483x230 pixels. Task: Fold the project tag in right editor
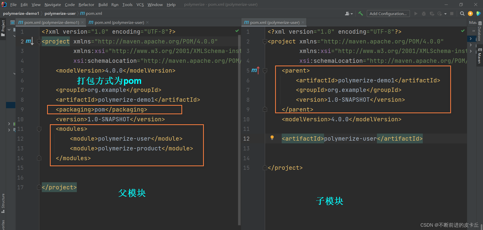tap(265, 41)
